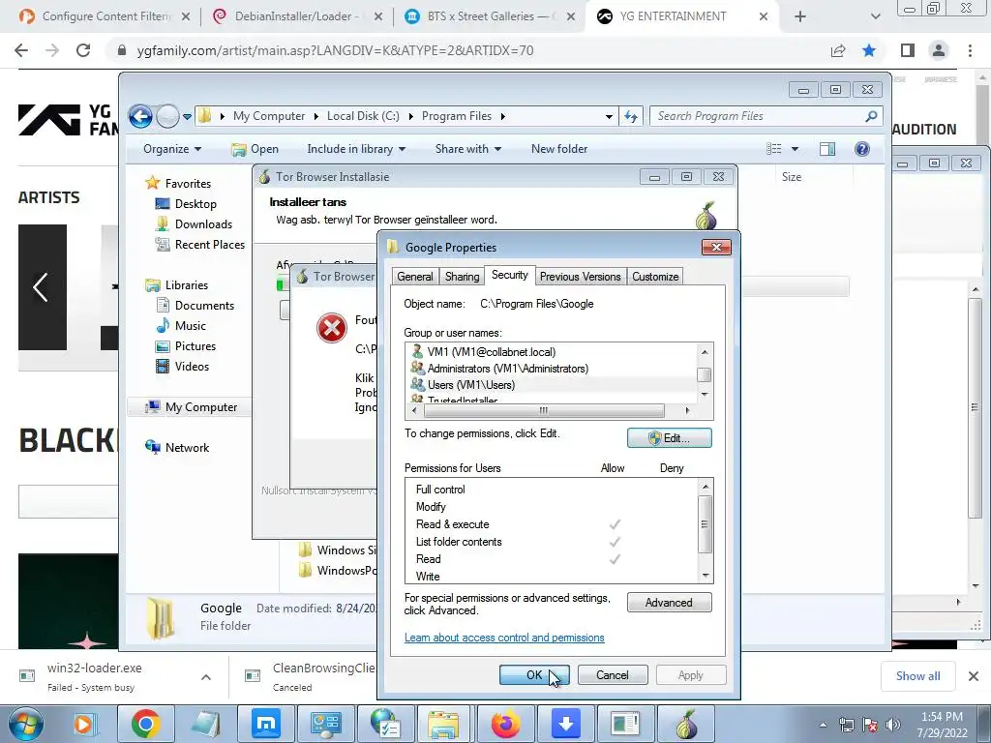Image resolution: width=991 pixels, height=743 pixels.
Task: Open the Previous Versions tab
Action: [581, 277]
